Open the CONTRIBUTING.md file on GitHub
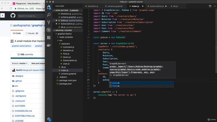This screenshot has height=122, width=217. (25, 116)
